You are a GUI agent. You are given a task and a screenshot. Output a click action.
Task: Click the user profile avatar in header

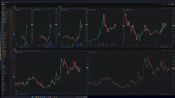coord(173,4)
